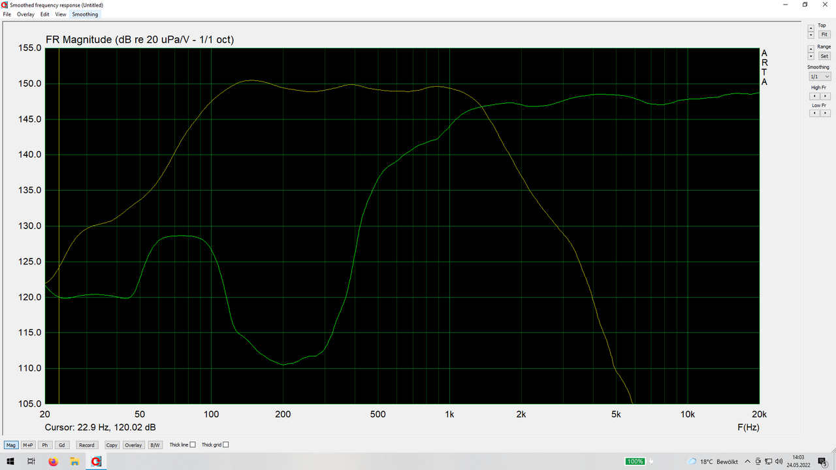Switch to the Gd group delay view

[62, 445]
